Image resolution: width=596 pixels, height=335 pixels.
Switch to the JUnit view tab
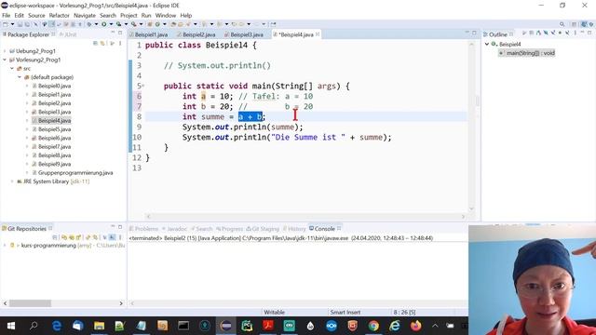tap(68, 34)
